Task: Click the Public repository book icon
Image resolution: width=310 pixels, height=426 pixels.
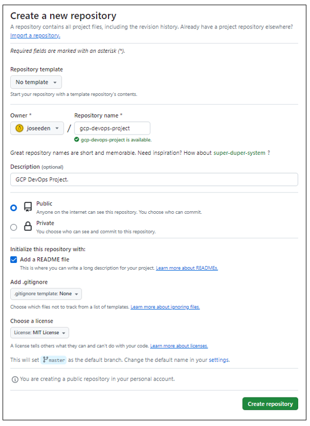Action: pos(28,207)
